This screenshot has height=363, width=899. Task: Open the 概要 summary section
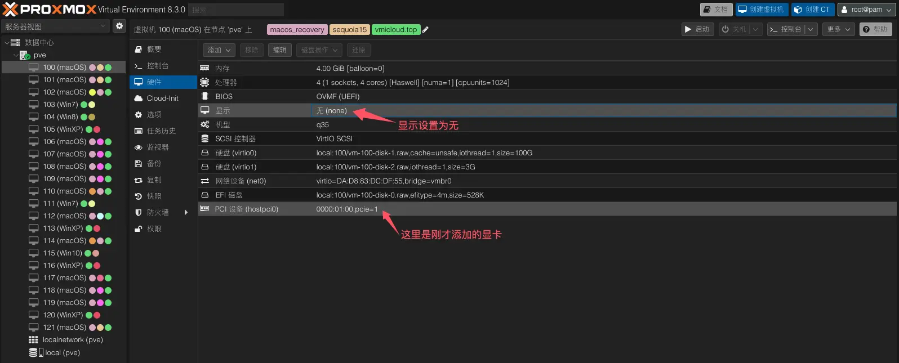163,50
